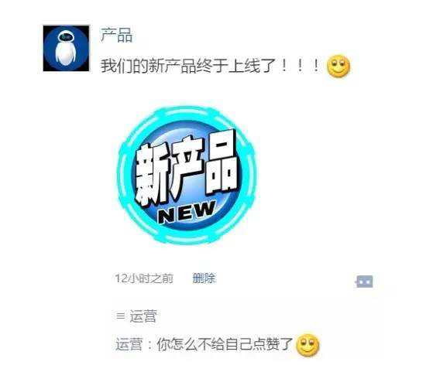Reply to the comment 你怎么不给自己点赞了
Viewport: 426px width, 389px height.
(x=225, y=344)
